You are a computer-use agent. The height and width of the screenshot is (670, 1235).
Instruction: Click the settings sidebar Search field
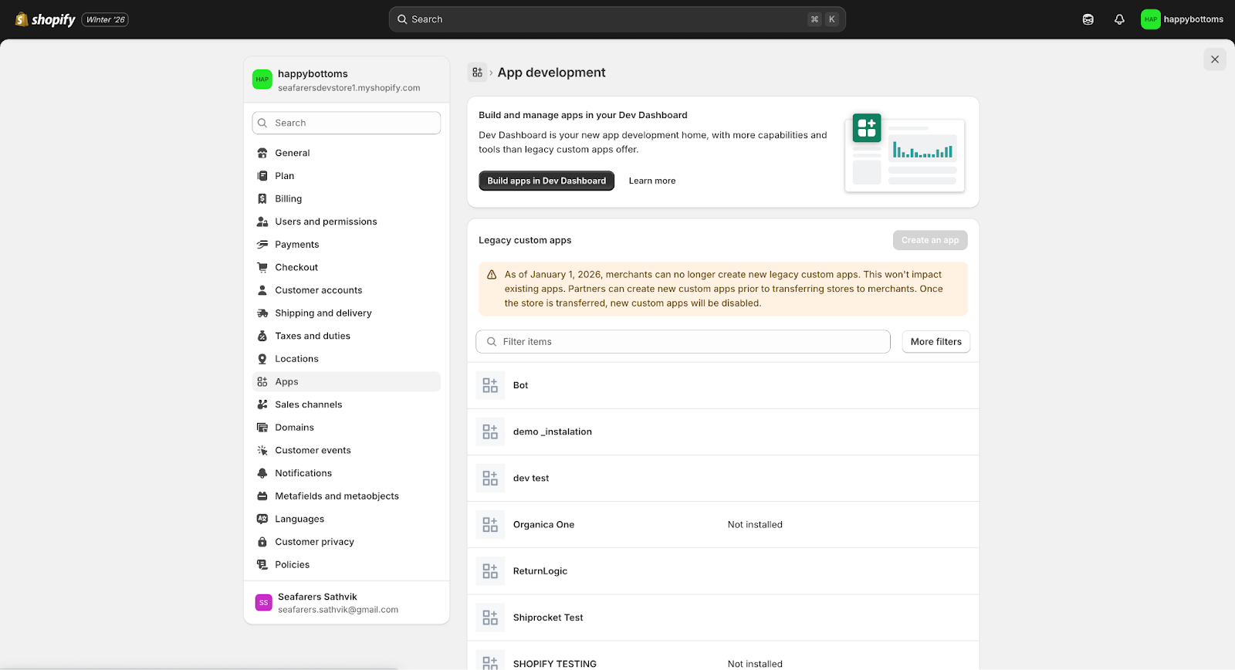tap(347, 123)
